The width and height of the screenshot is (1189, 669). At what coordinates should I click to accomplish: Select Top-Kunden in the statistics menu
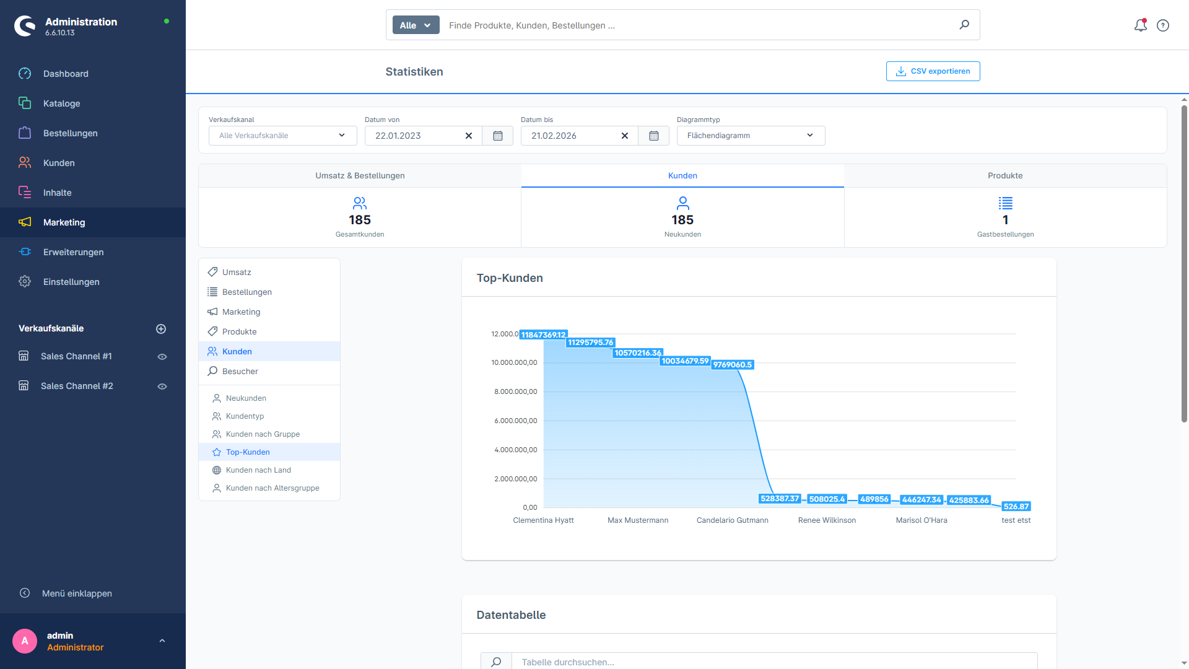248,452
